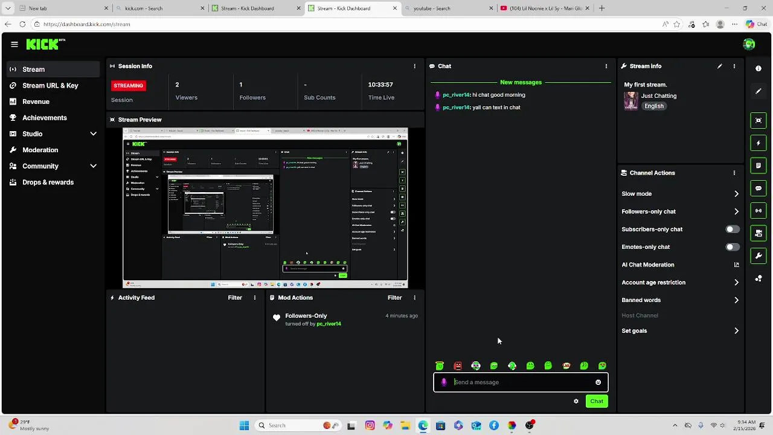773x435 pixels.
Task: Enable Subscribers-only chat switch
Action: [733, 229]
